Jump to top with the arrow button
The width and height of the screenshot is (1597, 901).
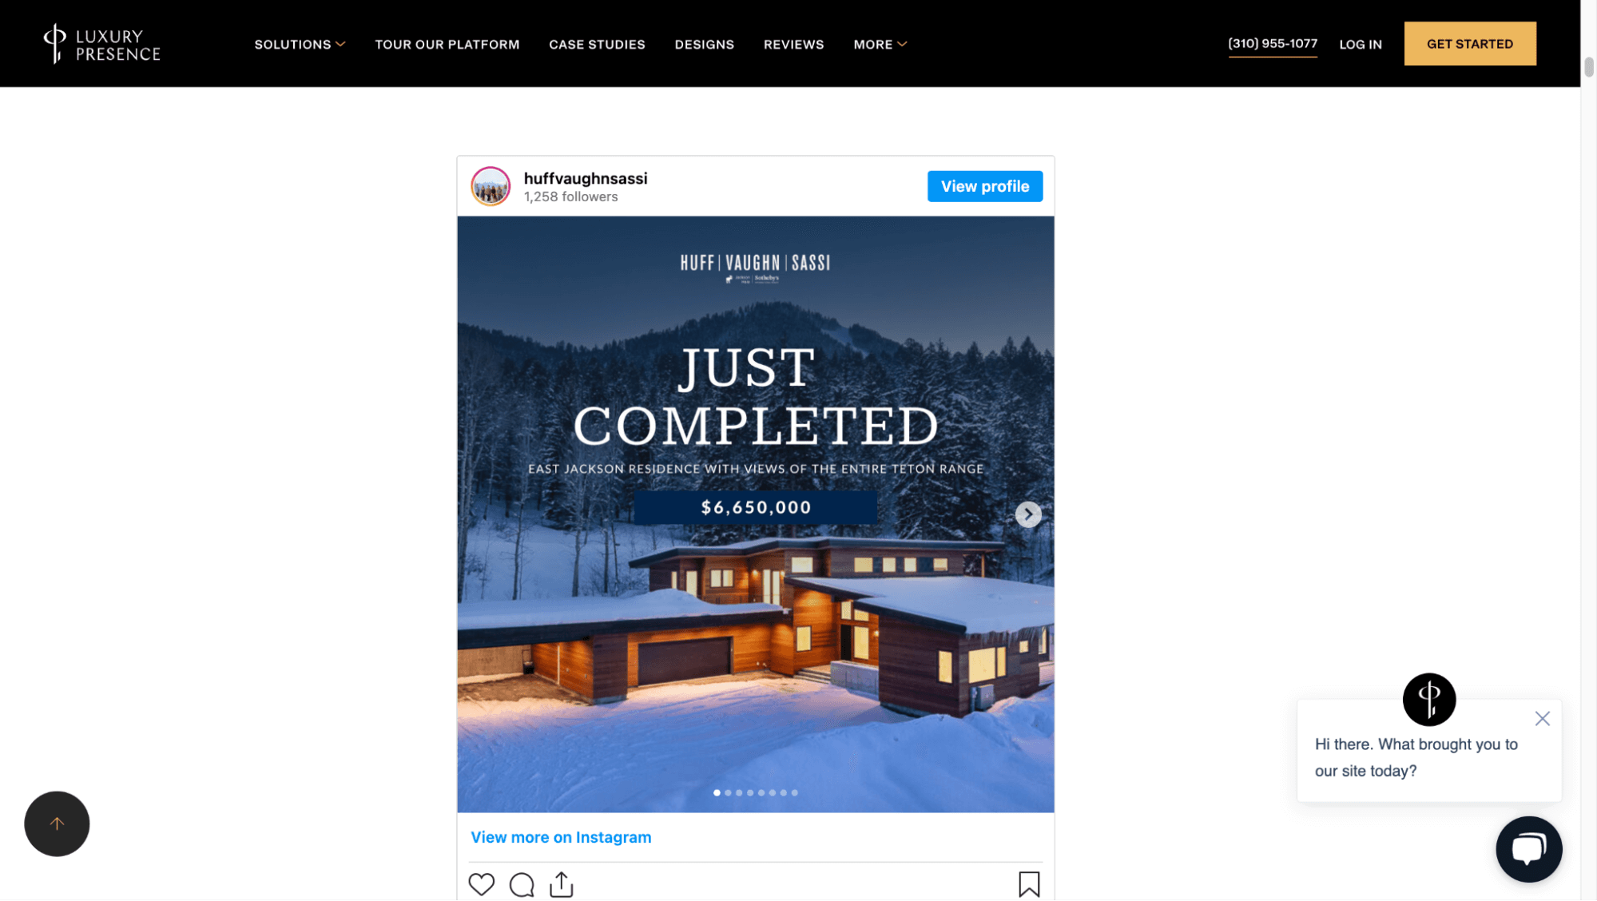tap(57, 824)
